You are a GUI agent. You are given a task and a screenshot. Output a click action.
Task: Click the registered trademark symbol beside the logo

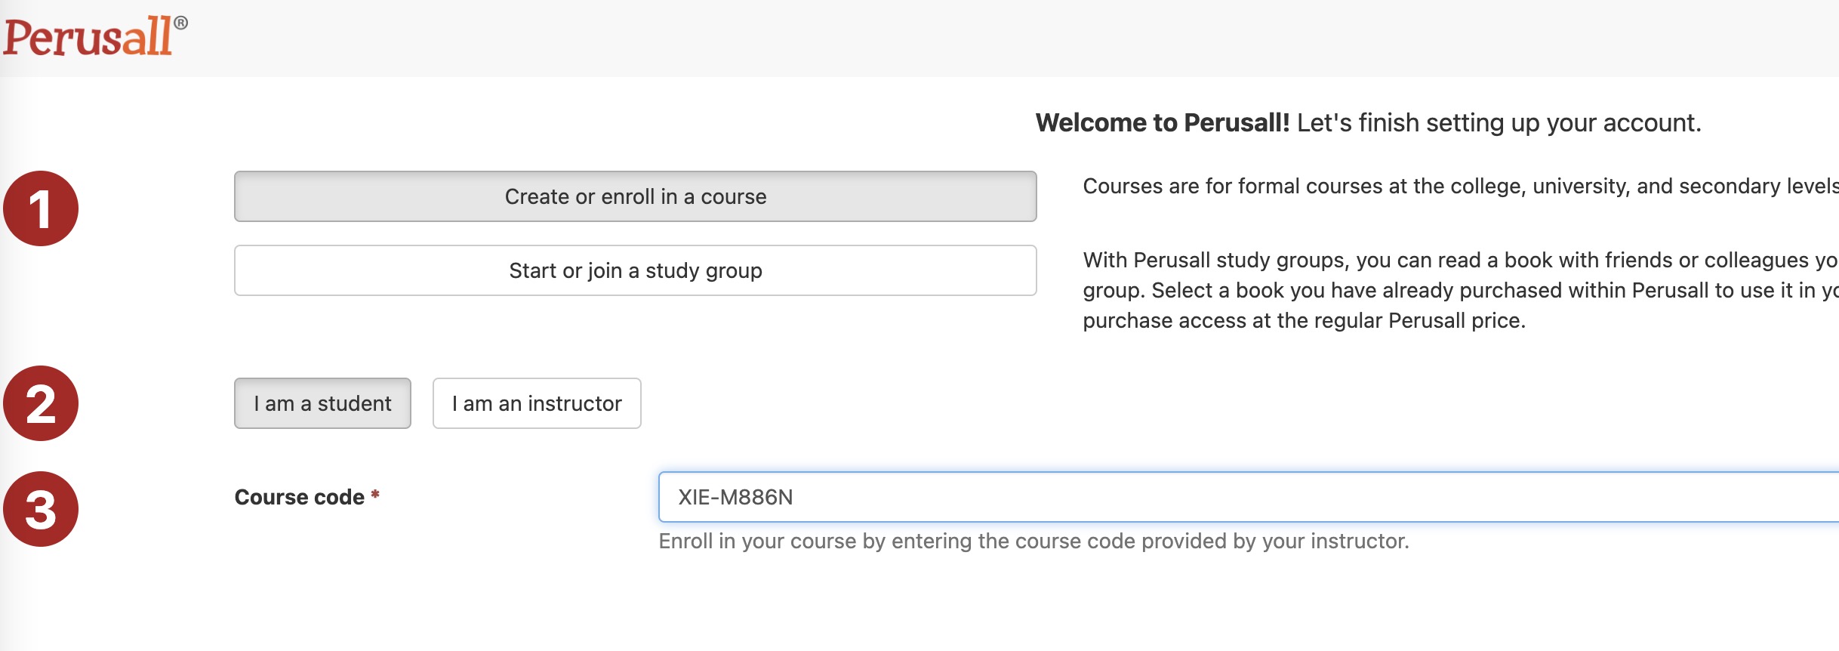click(x=181, y=23)
